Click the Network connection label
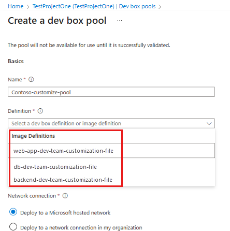Screen dimensions: 230x231 click(x=32, y=196)
